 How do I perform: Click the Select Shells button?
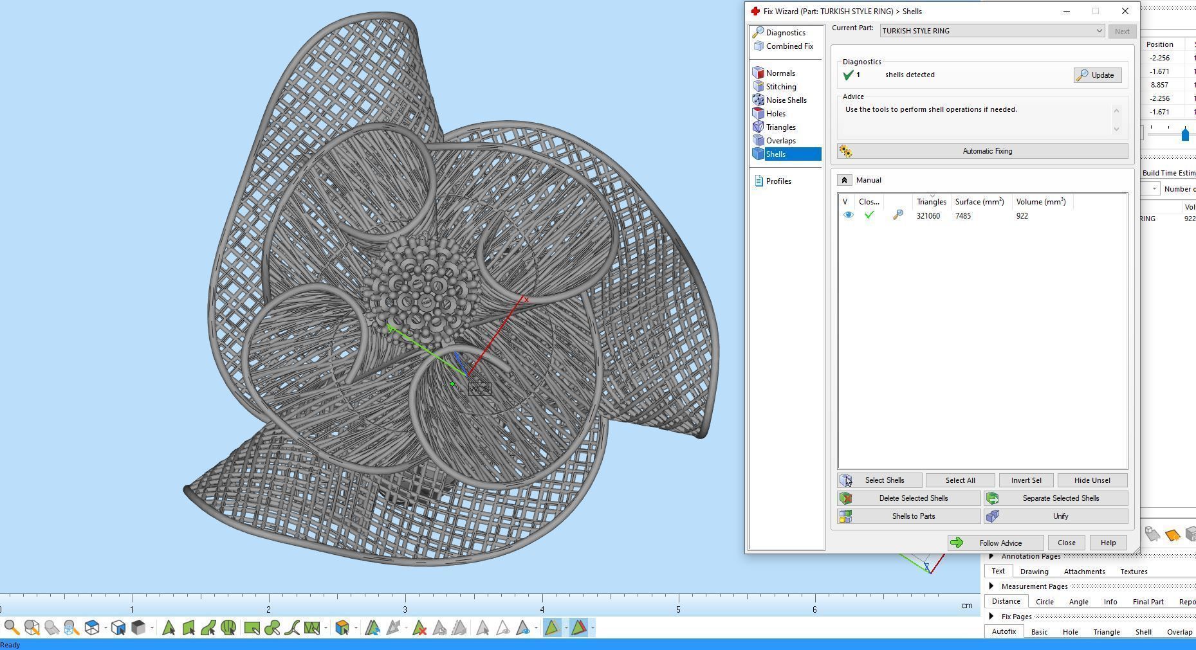(x=879, y=480)
